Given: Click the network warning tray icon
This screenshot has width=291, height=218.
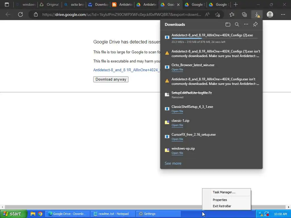Looking at the screenshot, I should coord(261,214).
